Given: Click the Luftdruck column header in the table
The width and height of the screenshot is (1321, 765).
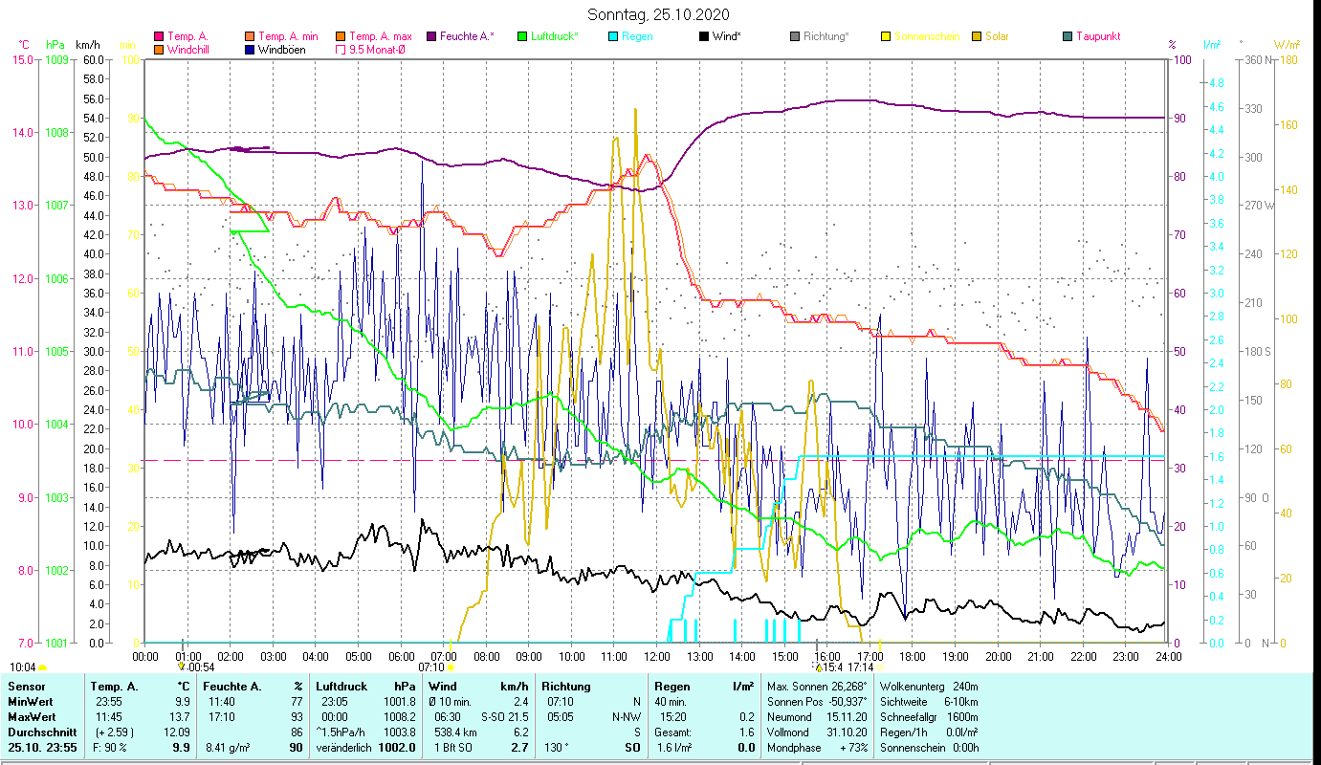Looking at the screenshot, I should (341, 687).
